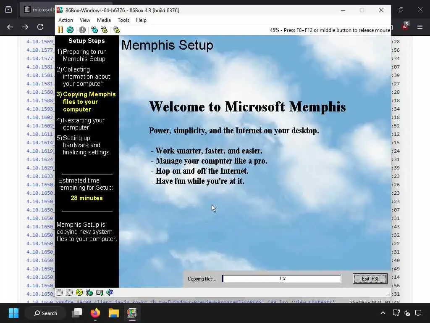Open the notifications tray icon
The width and height of the screenshot is (430, 323).
[x=418, y=313]
